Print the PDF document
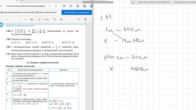The height and width of the screenshot is (110, 196). 85,20
